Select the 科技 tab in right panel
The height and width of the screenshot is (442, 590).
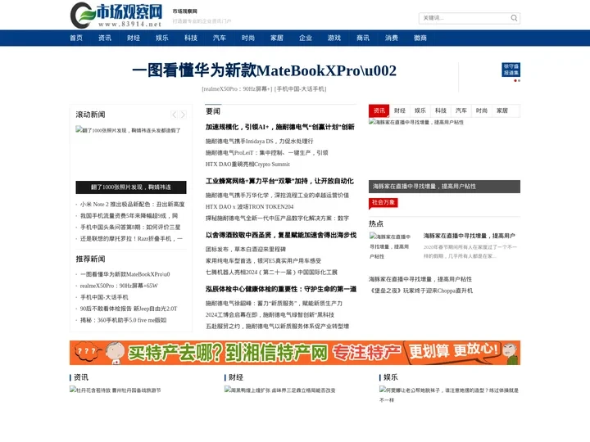(x=441, y=110)
